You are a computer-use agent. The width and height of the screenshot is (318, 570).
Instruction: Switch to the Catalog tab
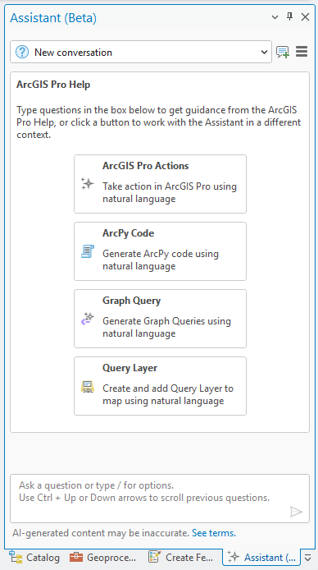pyautogui.click(x=34, y=557)
